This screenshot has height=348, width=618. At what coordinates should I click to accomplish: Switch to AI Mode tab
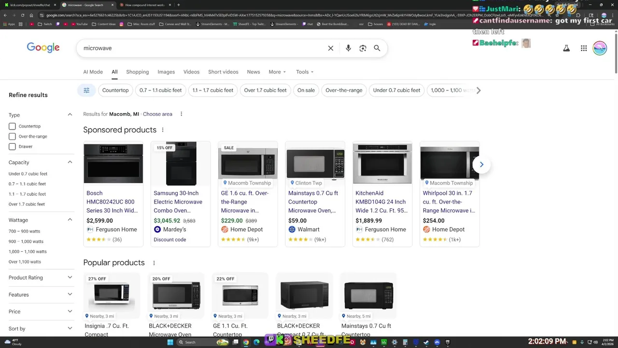click(93, 72)
